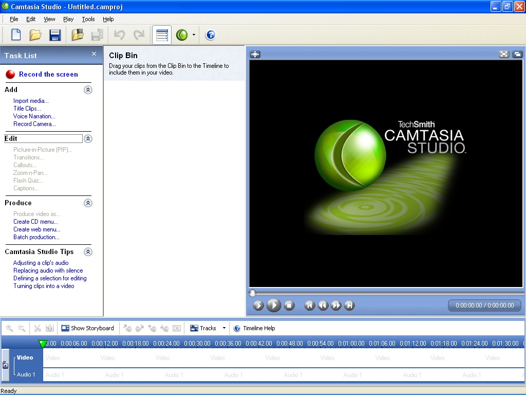Collapse the Add section
Image resolution: width=526 pixels, height=395 pixels.
[88, 89]
